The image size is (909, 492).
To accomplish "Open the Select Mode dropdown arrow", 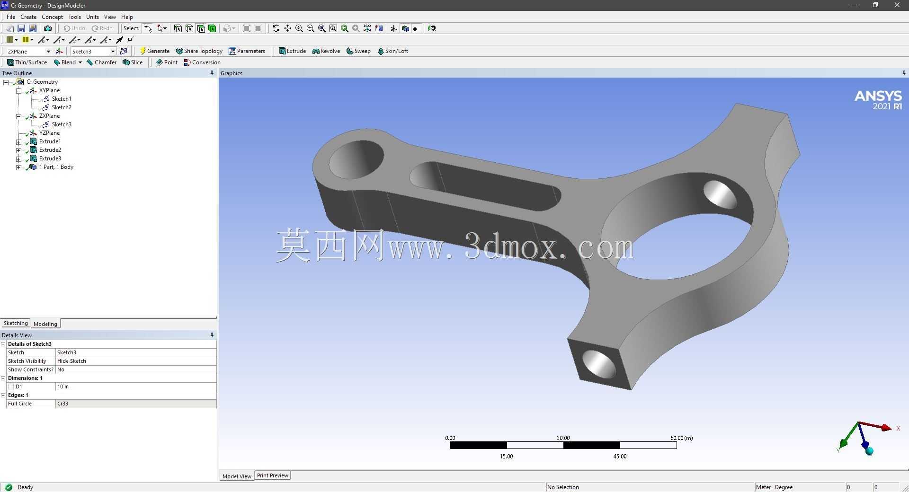I will 165,28.
